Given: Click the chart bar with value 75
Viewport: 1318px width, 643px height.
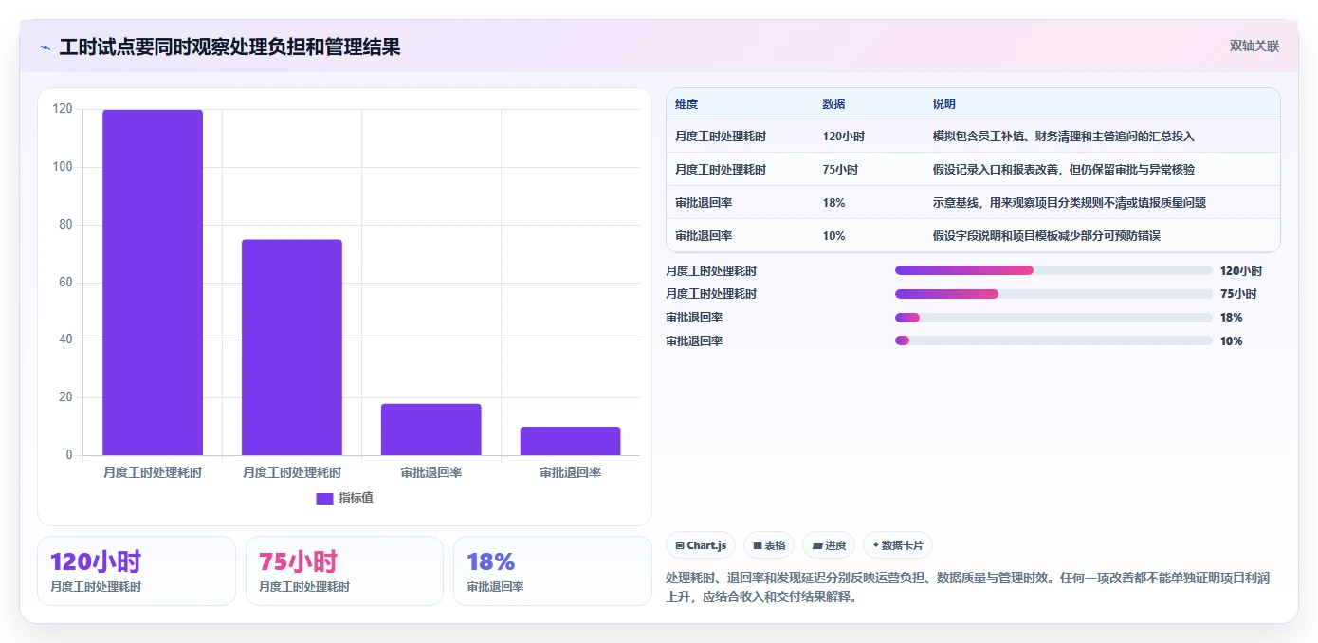Looking at the screenshot, I should tap(292, 347).
